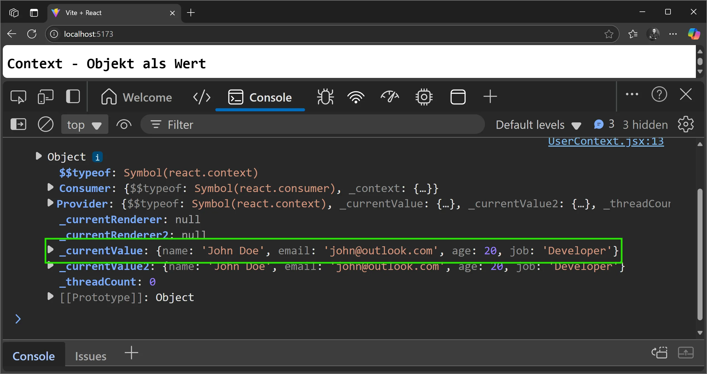Clear the console output
This screenshot has height=374, width=707.
[x=45, y=124]
